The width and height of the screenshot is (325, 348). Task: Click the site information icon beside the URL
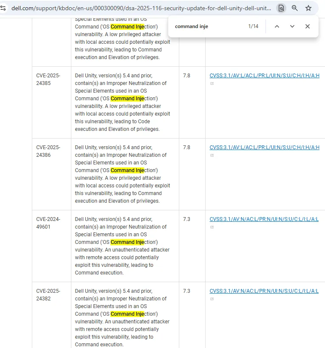coord(3,8)
